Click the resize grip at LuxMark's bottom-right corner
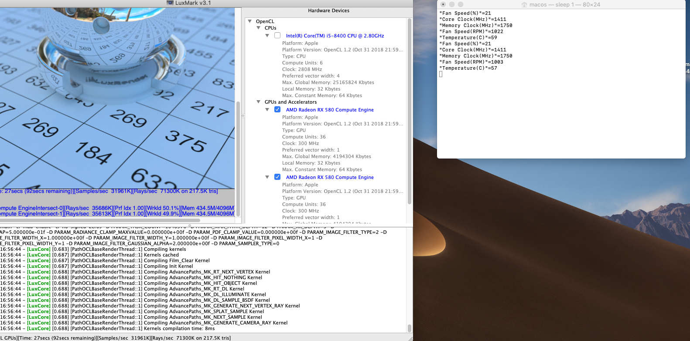 pyautogui.click(x=410, y=338)
